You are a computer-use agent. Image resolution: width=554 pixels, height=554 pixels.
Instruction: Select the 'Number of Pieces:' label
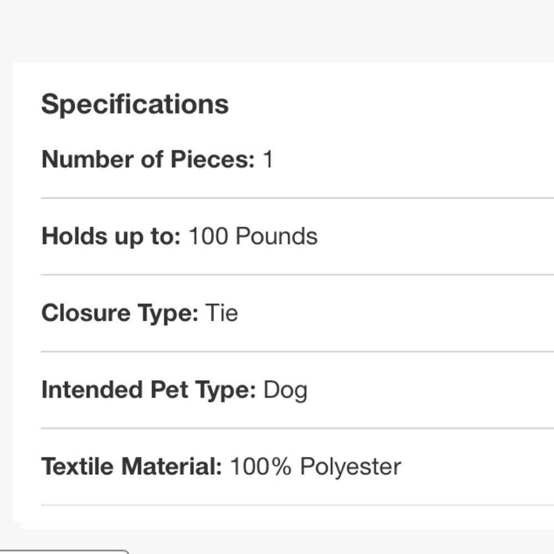[148, 160]
